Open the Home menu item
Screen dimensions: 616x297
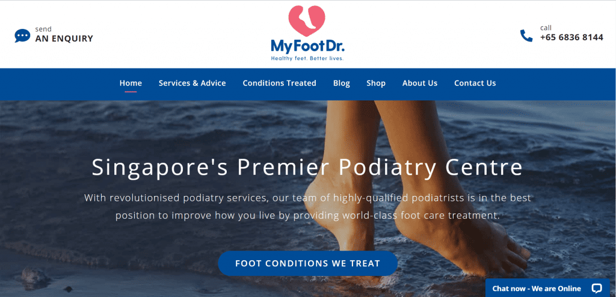coord(131,84)
